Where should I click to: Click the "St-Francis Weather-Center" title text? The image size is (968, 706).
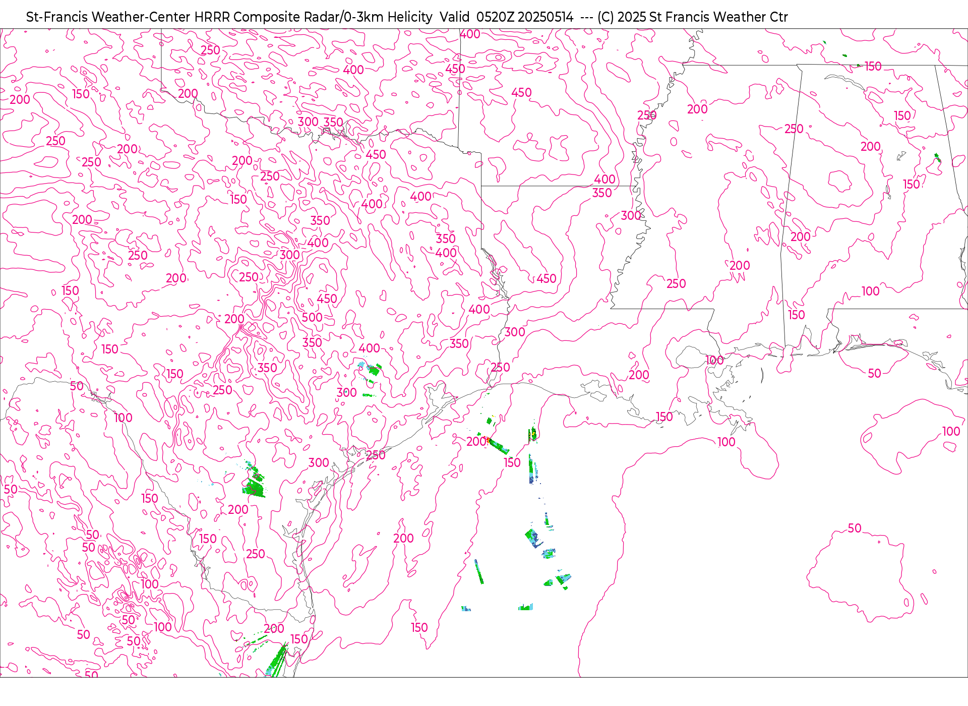point(108,17)
